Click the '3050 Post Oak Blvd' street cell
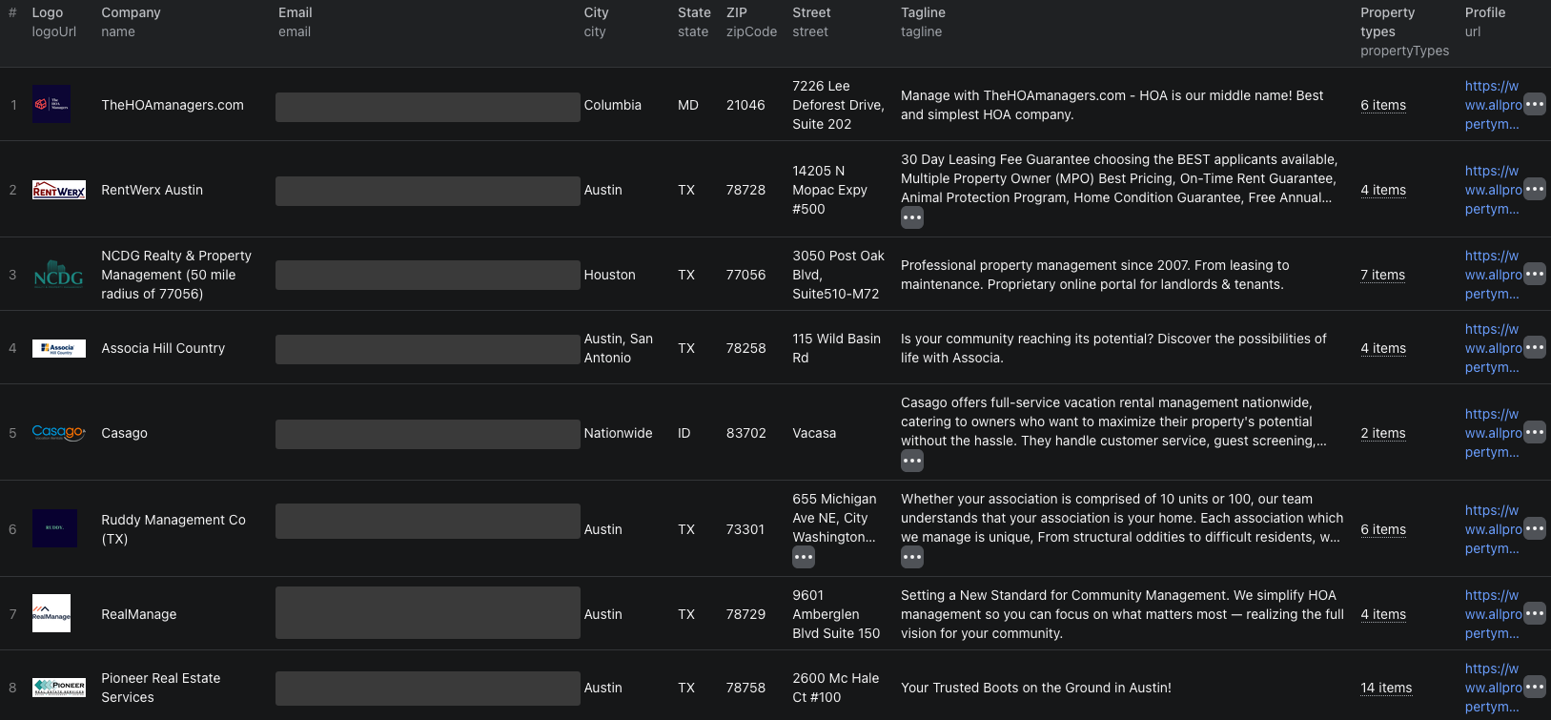The width and height of the screenshot is (1551, 720). [x=838, y=275]
